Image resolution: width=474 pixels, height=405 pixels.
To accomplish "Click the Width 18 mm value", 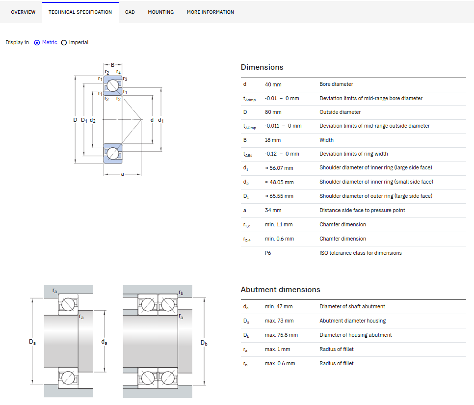I will pos(273,140).
